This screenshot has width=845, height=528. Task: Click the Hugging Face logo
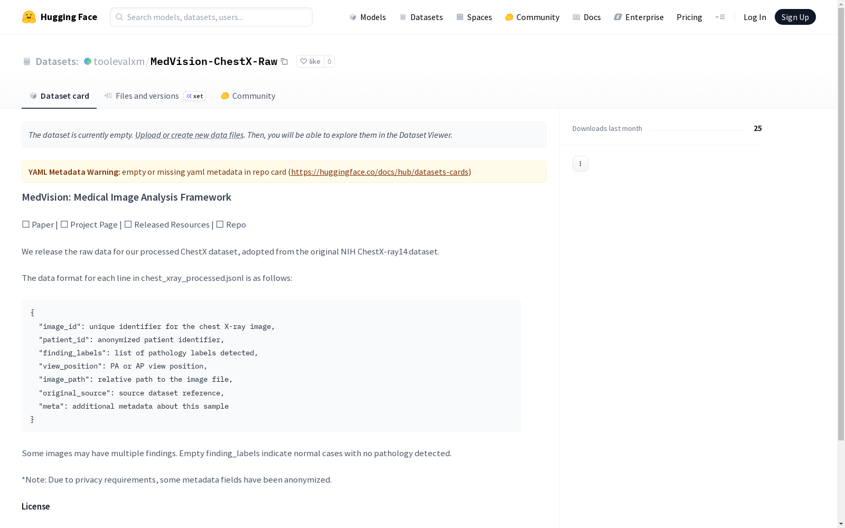[x=60, y=17]
